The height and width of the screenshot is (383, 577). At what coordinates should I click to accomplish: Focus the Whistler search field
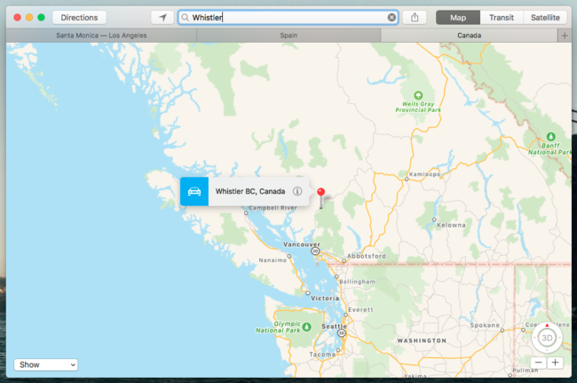pyautogui.click(x=288, y=17)
